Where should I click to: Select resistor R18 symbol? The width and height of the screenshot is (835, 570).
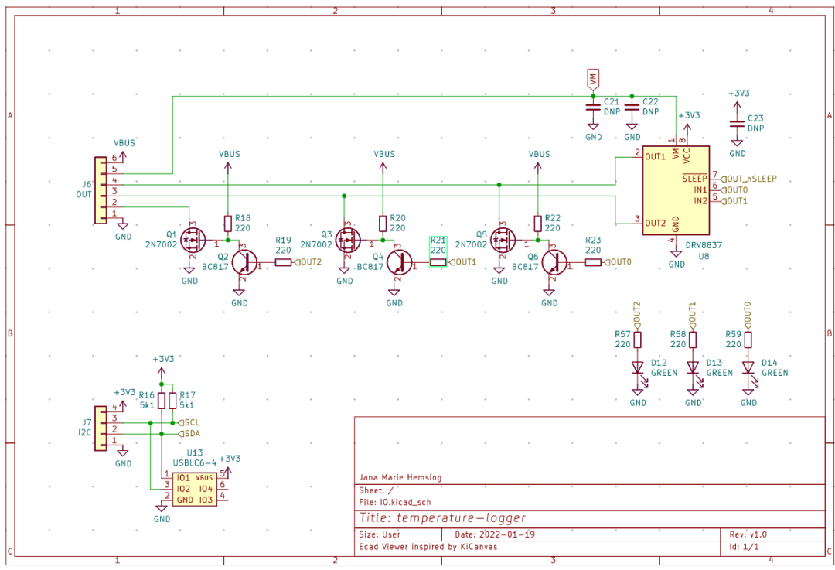[x=228, y=224]
